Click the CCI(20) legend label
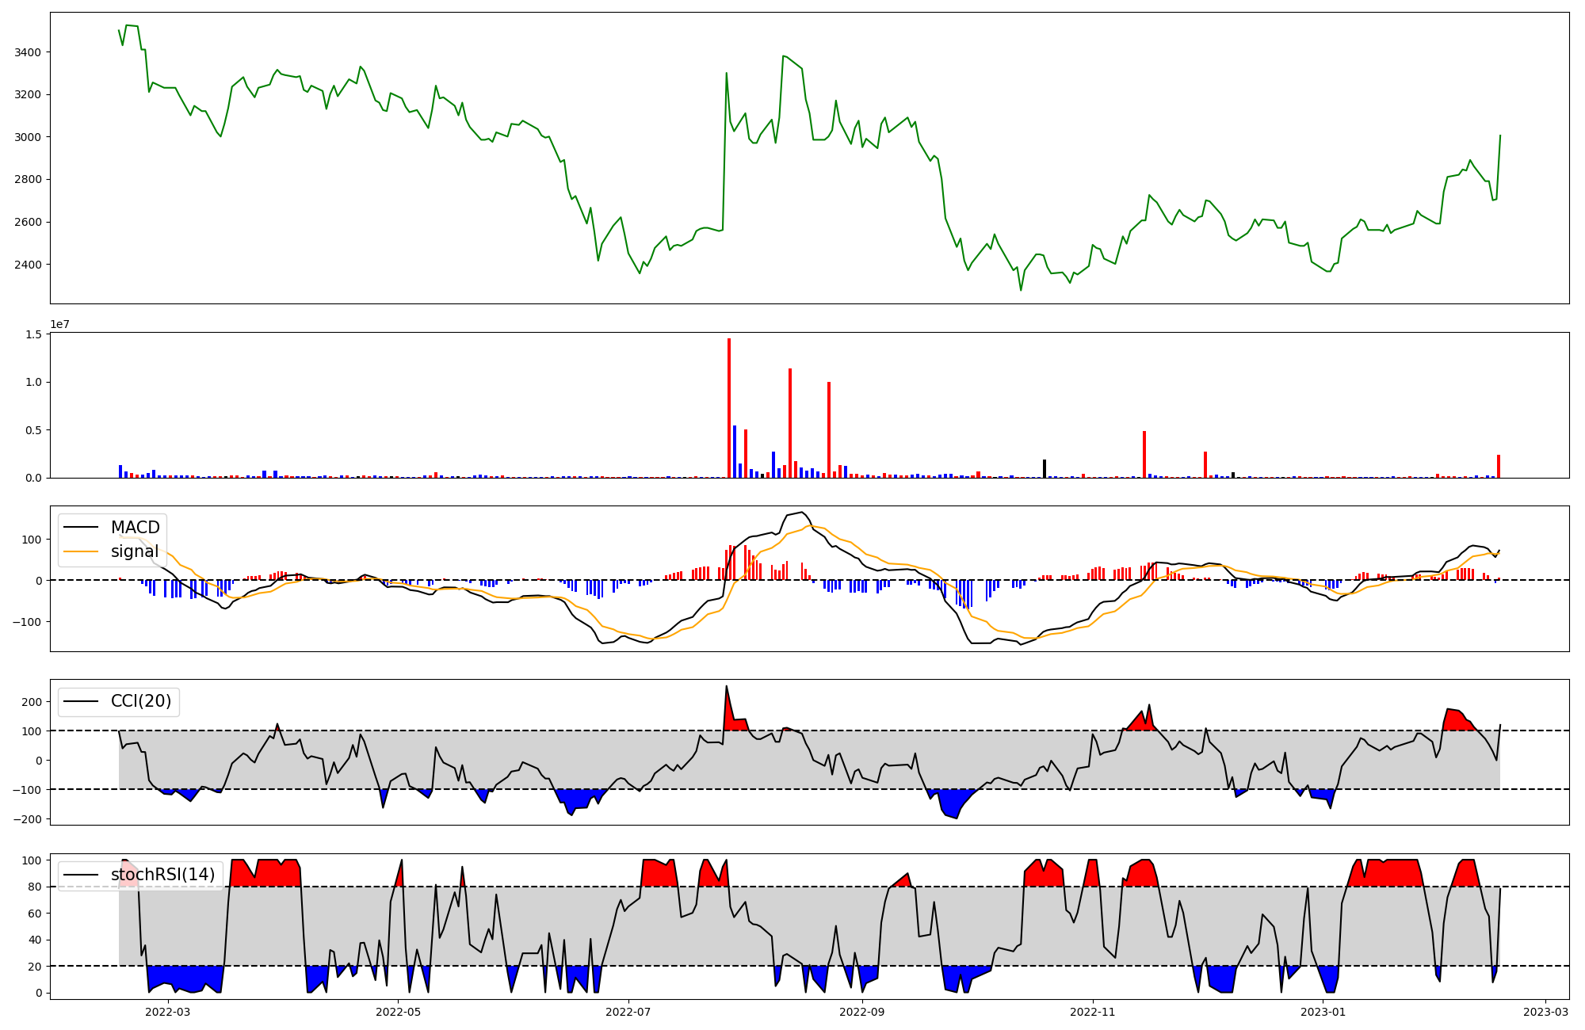The width and height of the screenshot is (1585, 1030). tap(141, 701)
